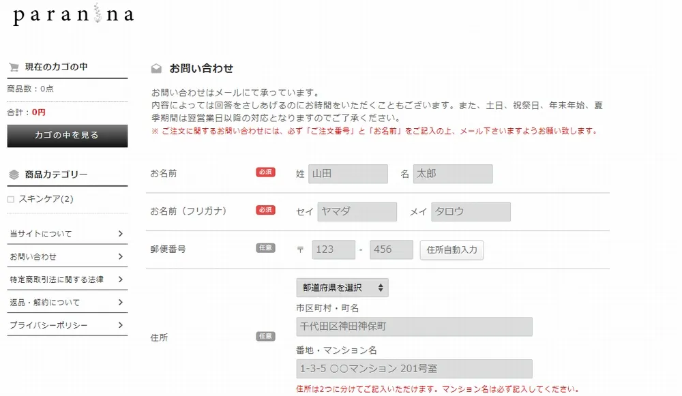Click chevron next to プライバシーポリシー

point(121,325)
